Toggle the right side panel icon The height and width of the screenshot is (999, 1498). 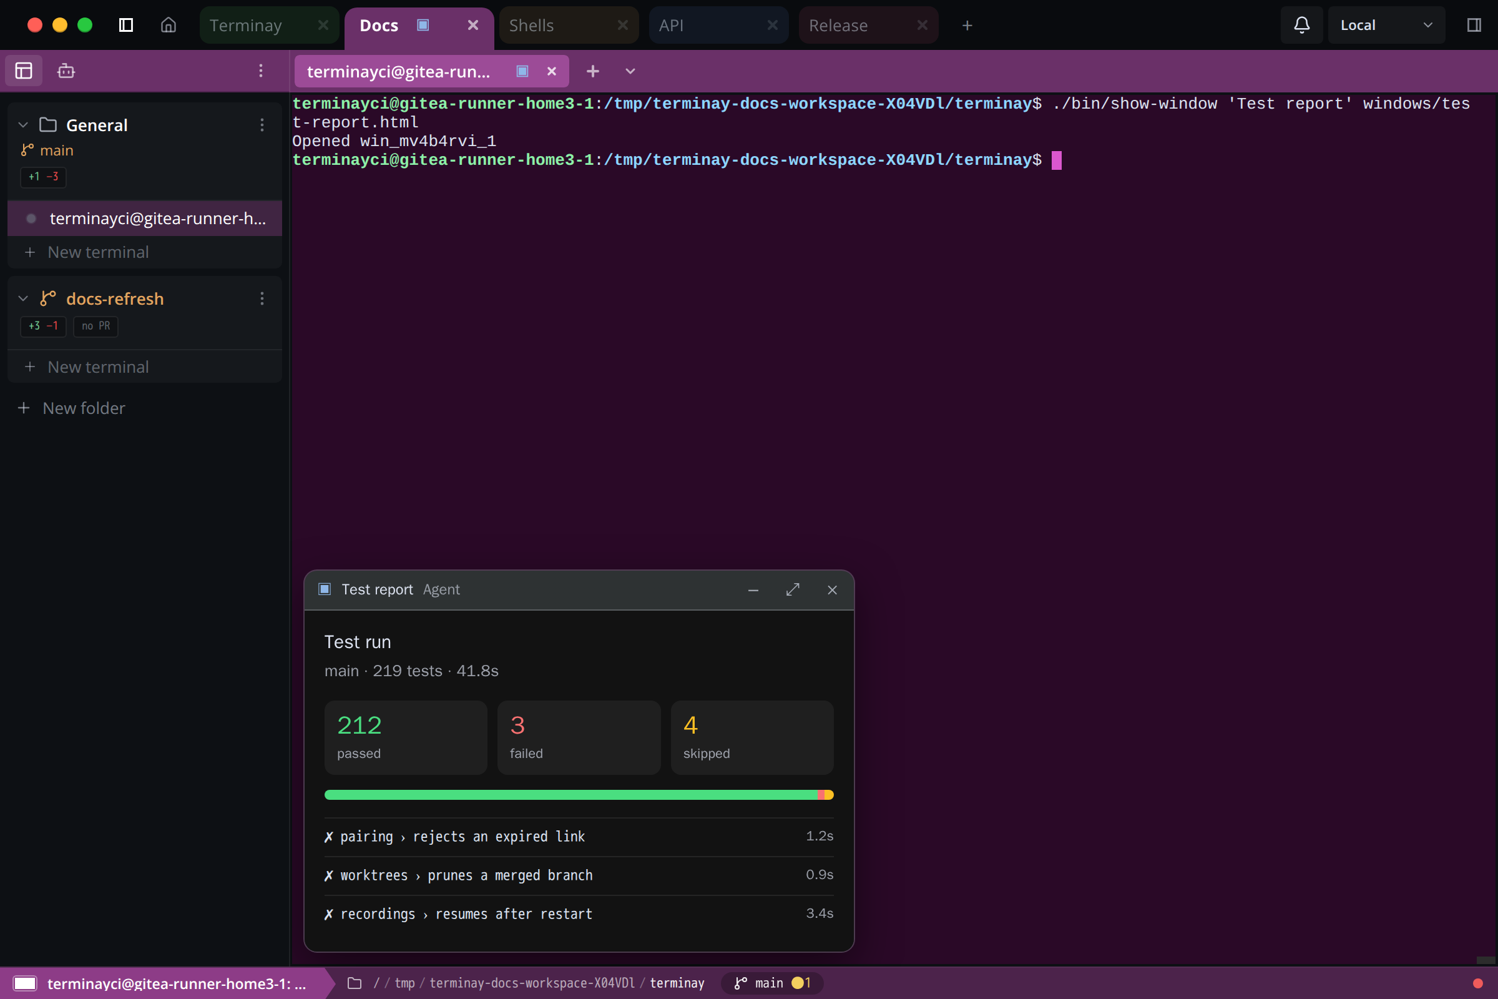tap(1474, 25)
